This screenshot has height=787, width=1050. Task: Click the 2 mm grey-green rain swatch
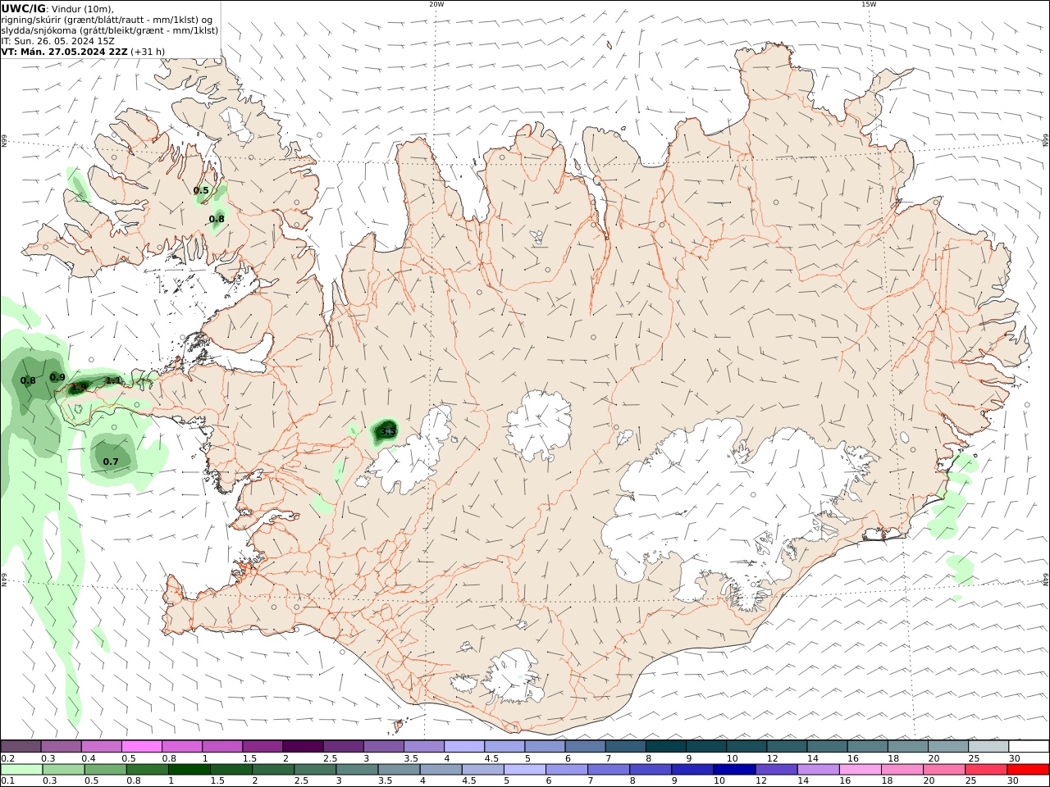click(272, 770)
